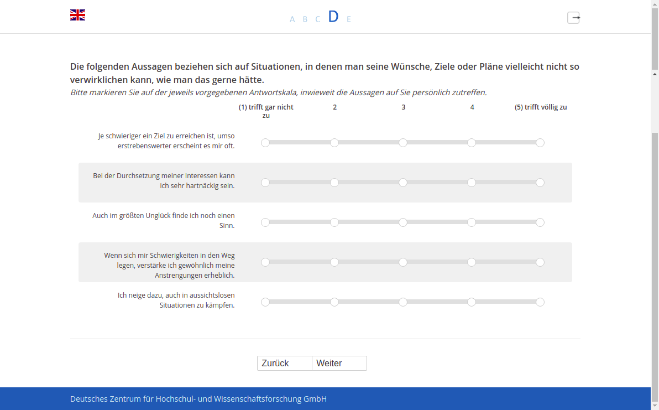
Task: Rate 'Je schwieriger ein Ziel' as 3
Action: pyautogui.click(x=403, y=143)
